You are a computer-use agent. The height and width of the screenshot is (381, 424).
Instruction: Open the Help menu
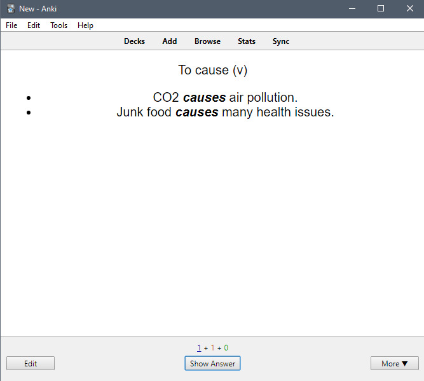pos(85,25)
